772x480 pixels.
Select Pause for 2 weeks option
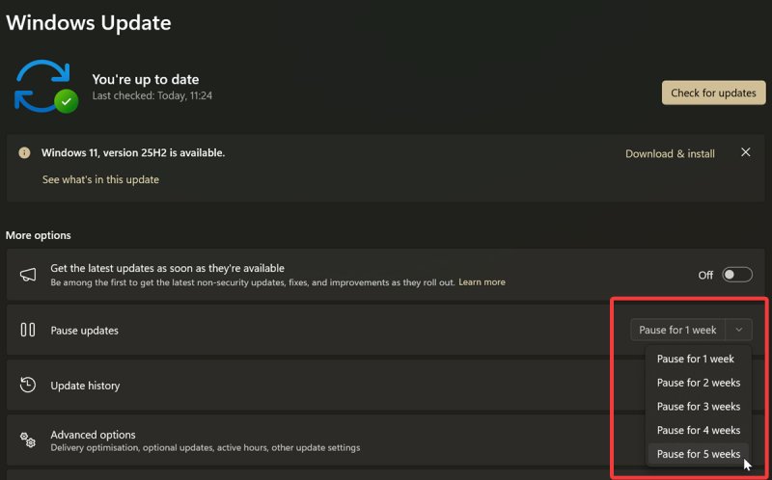pyautogui.click(x=699, y=383)
